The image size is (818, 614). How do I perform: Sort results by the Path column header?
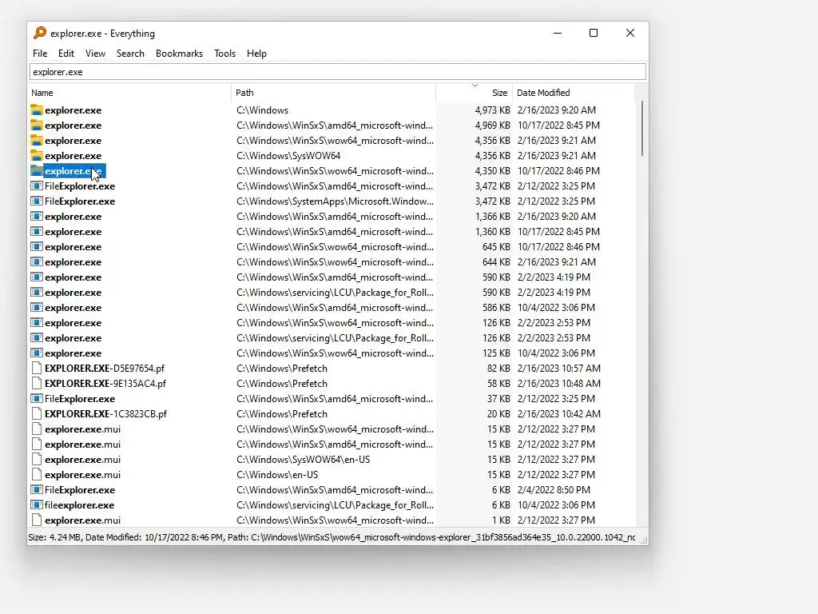(x=333, y=93)
